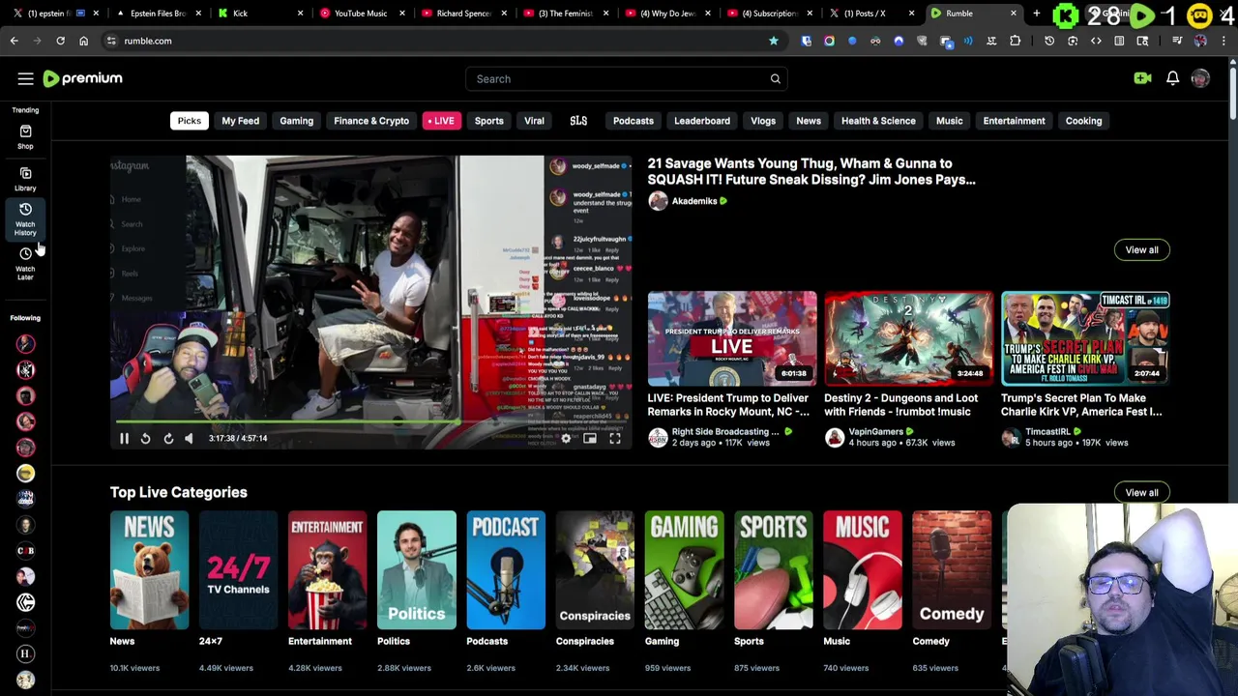
Task: Switch to the YouTube Music browser tab
Action: [360, 14]
